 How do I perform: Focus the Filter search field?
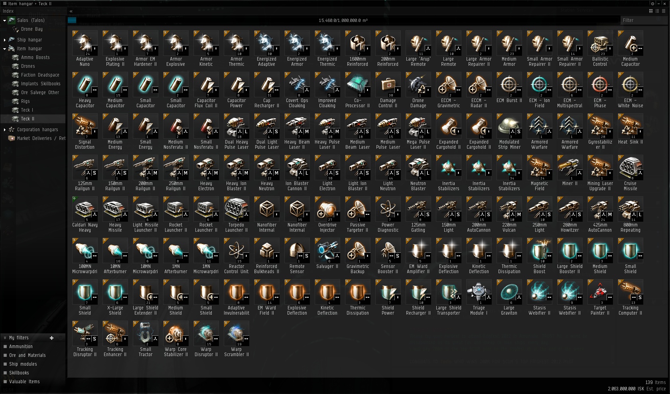(x=644, y=20)
